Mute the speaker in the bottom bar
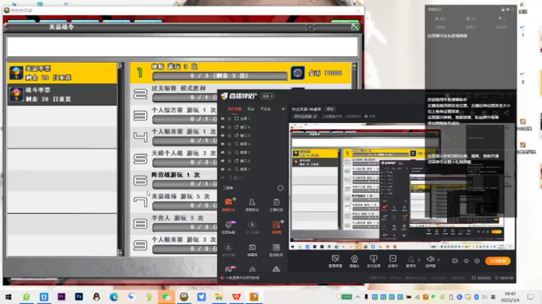The height and width of the screenshot is (304, 542). tap(430, 259)
